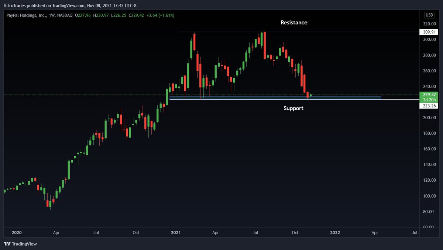Screen dimensions: 443x250
Task: Click the 223.26 support price label
Action: (x=428, y=106)
